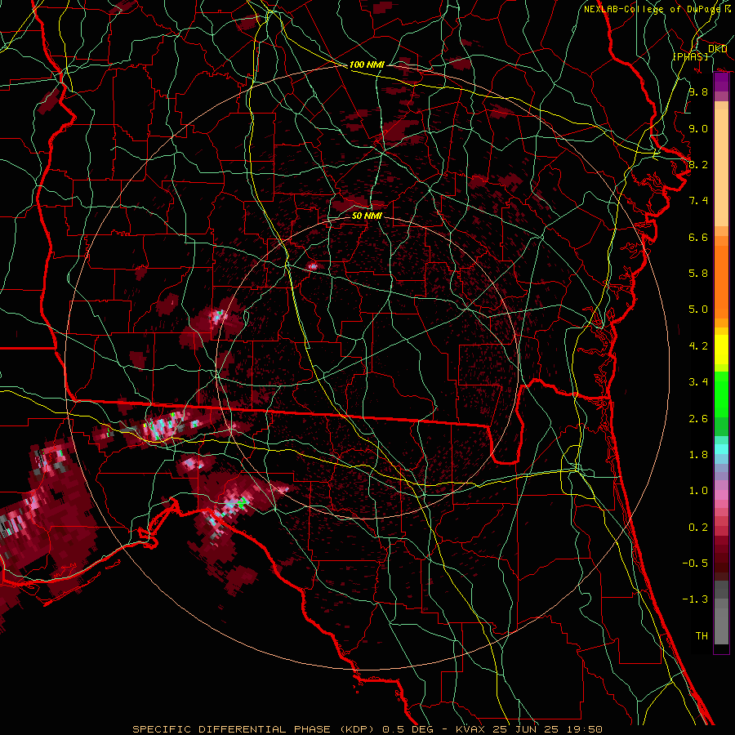Click the 0.2 legend value
The width and height of the screenshot is (735, 735).
tap(698, 528)
